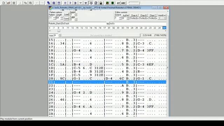Open a module file via the folder icon
The image size is (224, 126).
coord(9,3)
